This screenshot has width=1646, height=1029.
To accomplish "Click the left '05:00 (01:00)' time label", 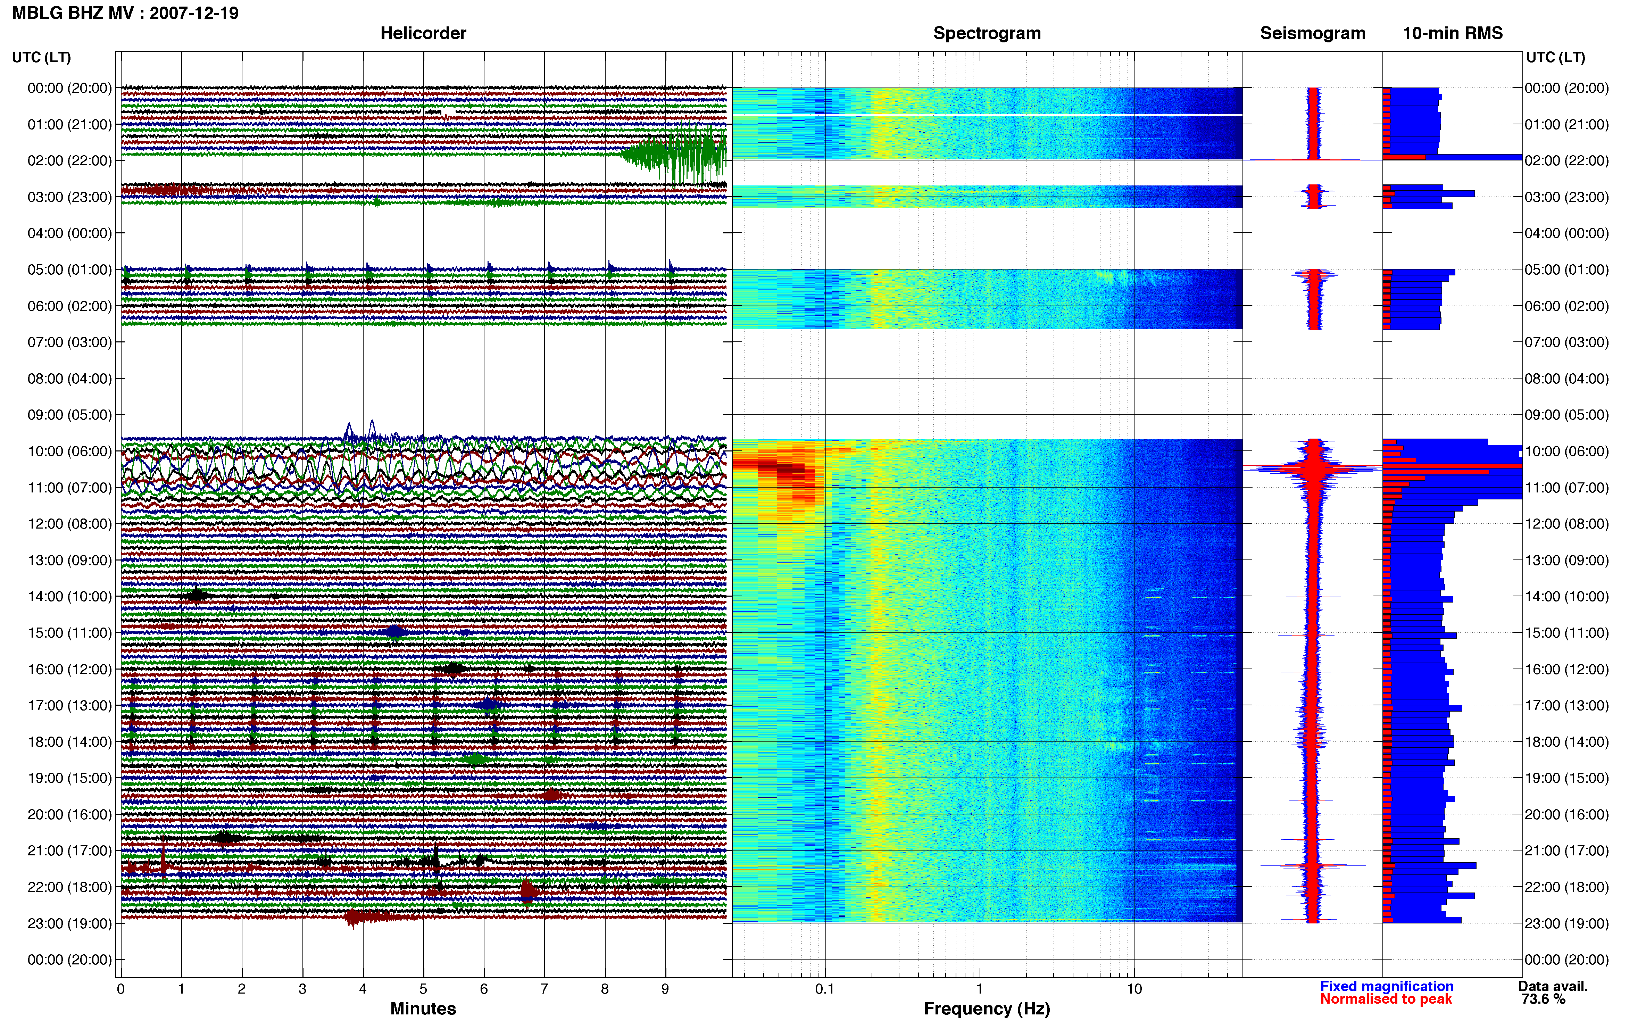I will click(x=69, y=269).
